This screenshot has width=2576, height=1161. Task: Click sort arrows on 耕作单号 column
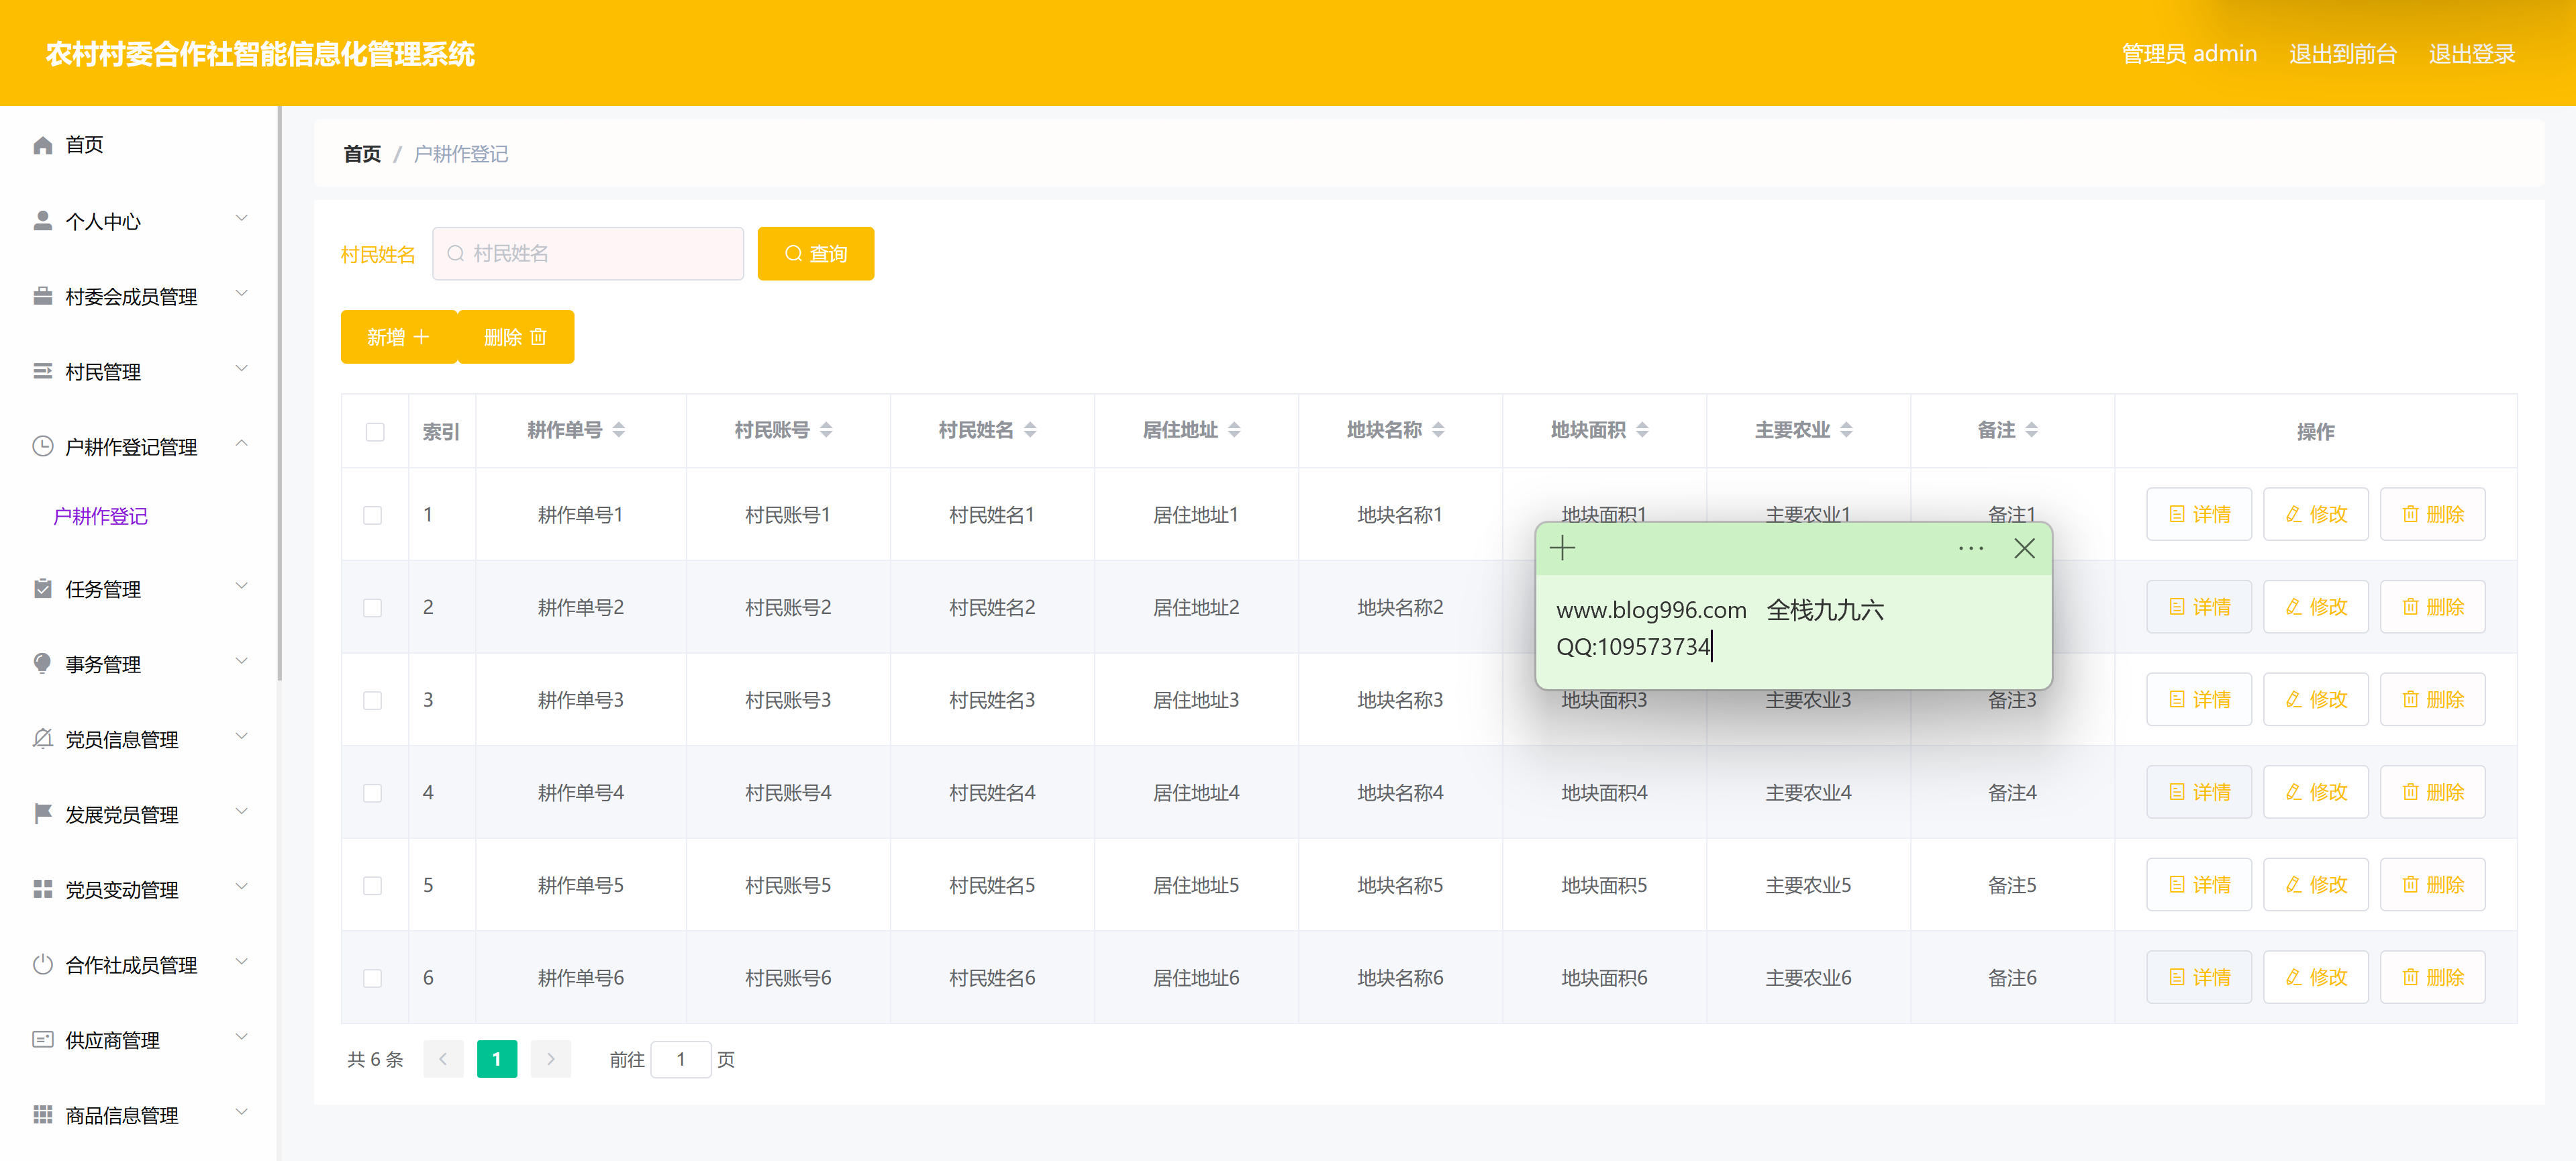[x=619, y=430]
